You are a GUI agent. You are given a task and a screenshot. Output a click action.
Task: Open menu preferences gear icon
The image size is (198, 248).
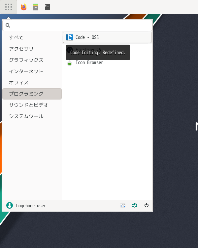[x=135, y=205]
